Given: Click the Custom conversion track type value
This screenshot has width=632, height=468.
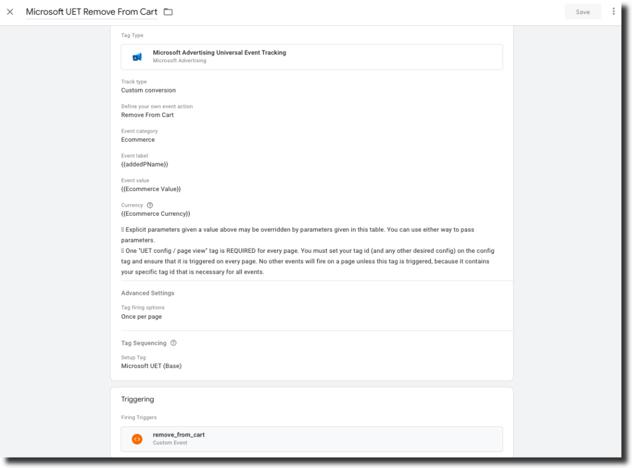Looking at the screenshot, I should 148,91.
